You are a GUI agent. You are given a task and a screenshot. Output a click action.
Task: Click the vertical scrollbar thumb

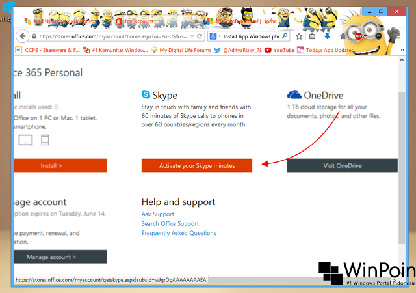pos(402,167)
